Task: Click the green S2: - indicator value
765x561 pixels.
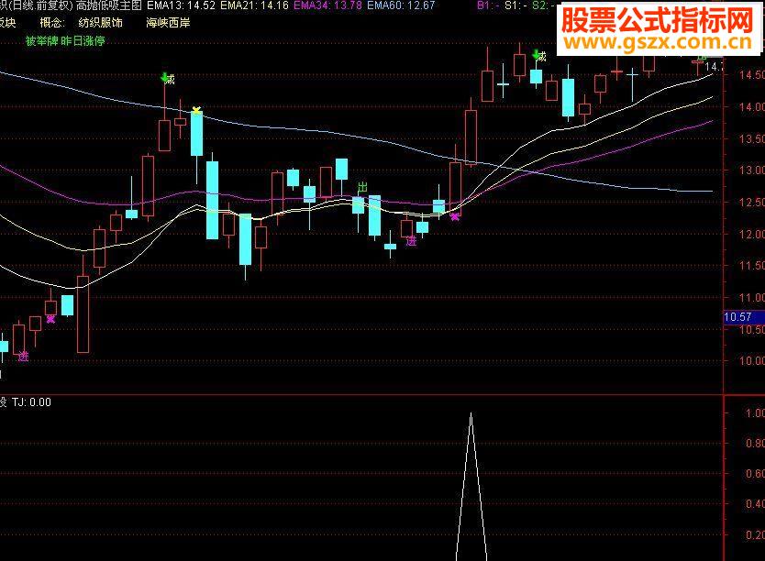Action: coord(544,5)
